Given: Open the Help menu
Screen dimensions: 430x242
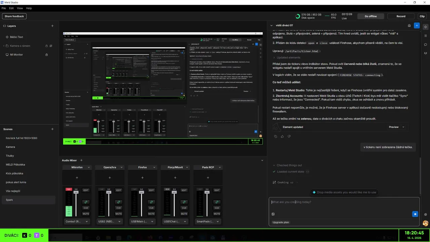Looking at the screenshot, I should pos(29,8).
